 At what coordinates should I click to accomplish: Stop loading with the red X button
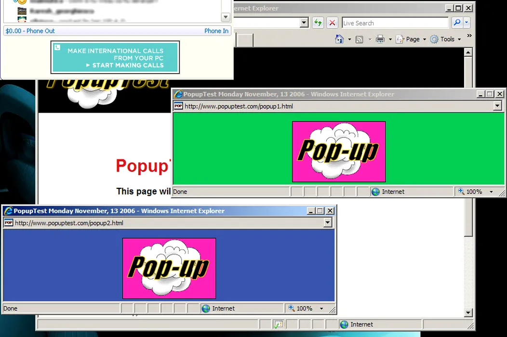coord(332,23)
